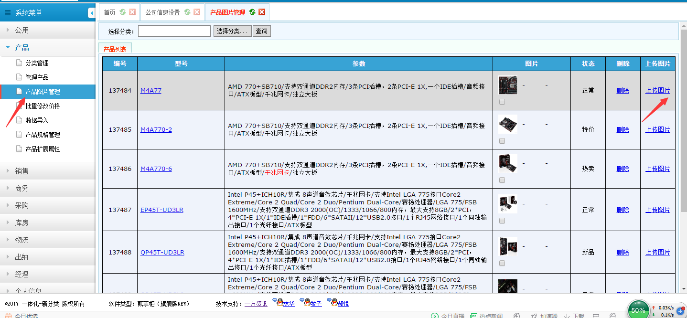This screenshot has height=318, width=687.
Task: Select the 产品图片管理 tab
Action: coord(227,12)
